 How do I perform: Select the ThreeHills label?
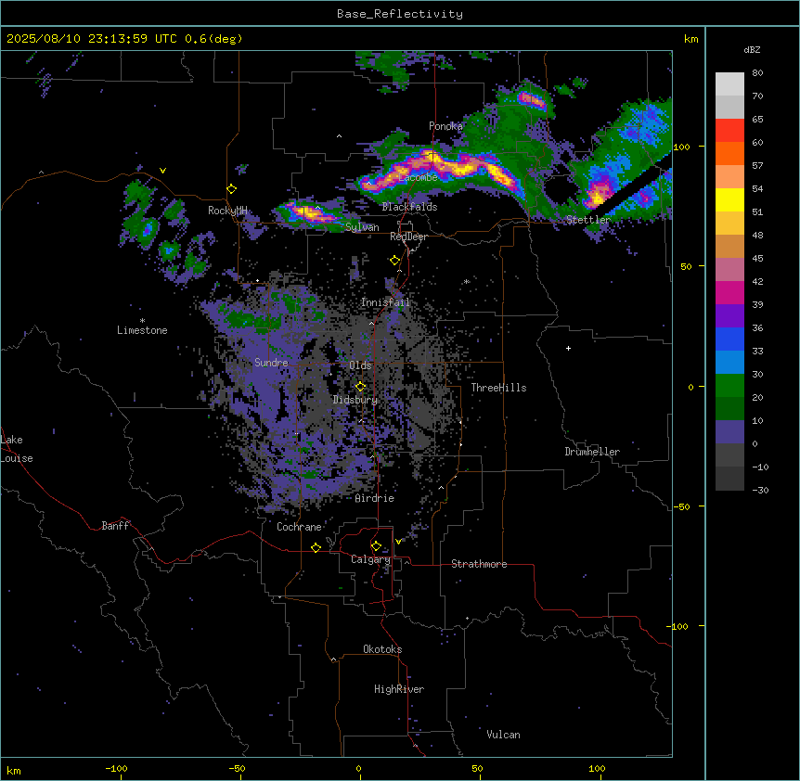coord(498,388)
